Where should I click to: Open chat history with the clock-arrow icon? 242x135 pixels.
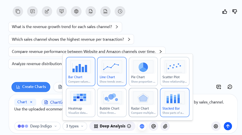tap(230, 87)
